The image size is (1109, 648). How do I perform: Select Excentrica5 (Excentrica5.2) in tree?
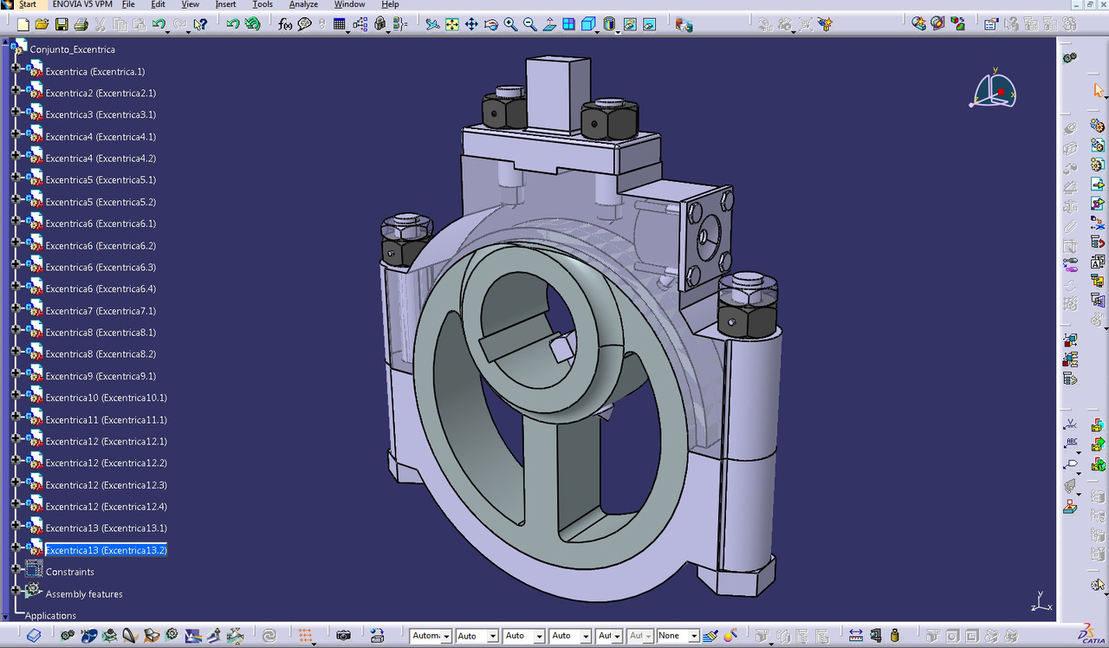point(101,202)
